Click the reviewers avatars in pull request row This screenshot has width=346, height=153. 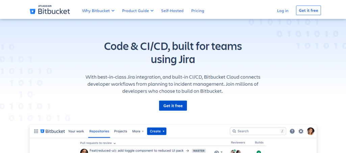[x=236, y=152]
